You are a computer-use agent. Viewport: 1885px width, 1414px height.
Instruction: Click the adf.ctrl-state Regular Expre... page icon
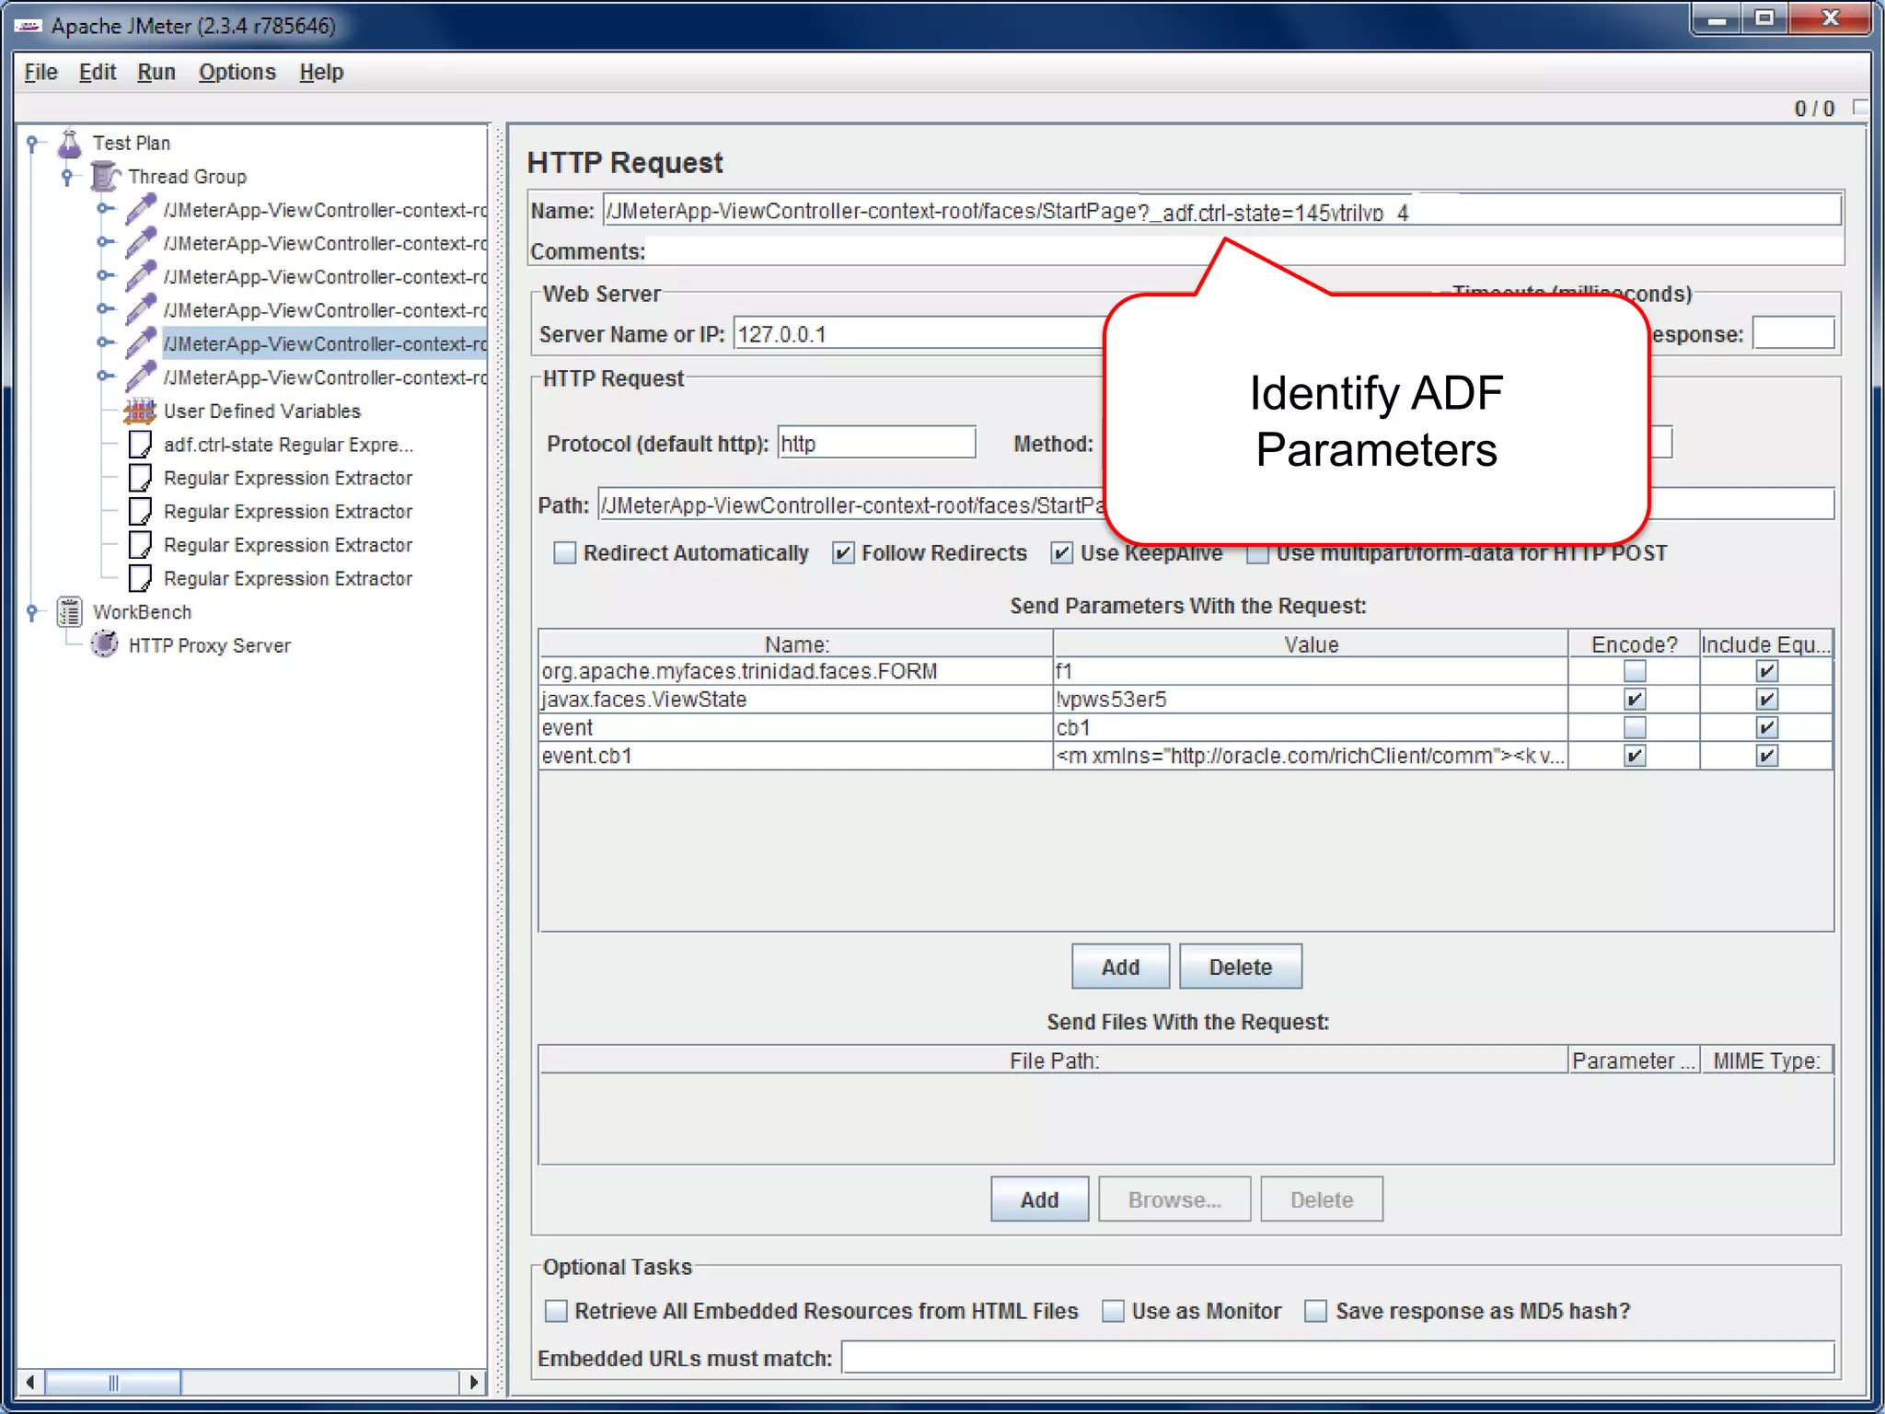click(140, 445)
